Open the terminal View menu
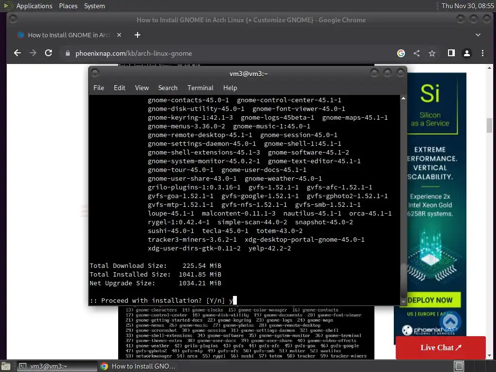This screenshot has height=372, width=496. (142, 88)
